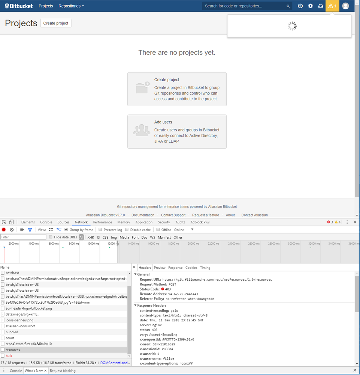
Task: Open the help question mark icon
Action: [300, 6]
